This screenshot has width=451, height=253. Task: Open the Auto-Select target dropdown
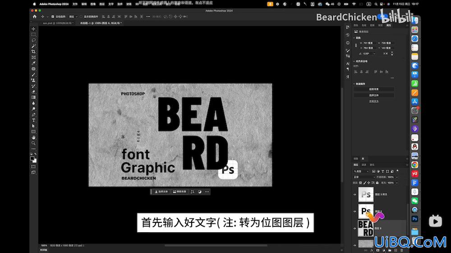(73, 17)
